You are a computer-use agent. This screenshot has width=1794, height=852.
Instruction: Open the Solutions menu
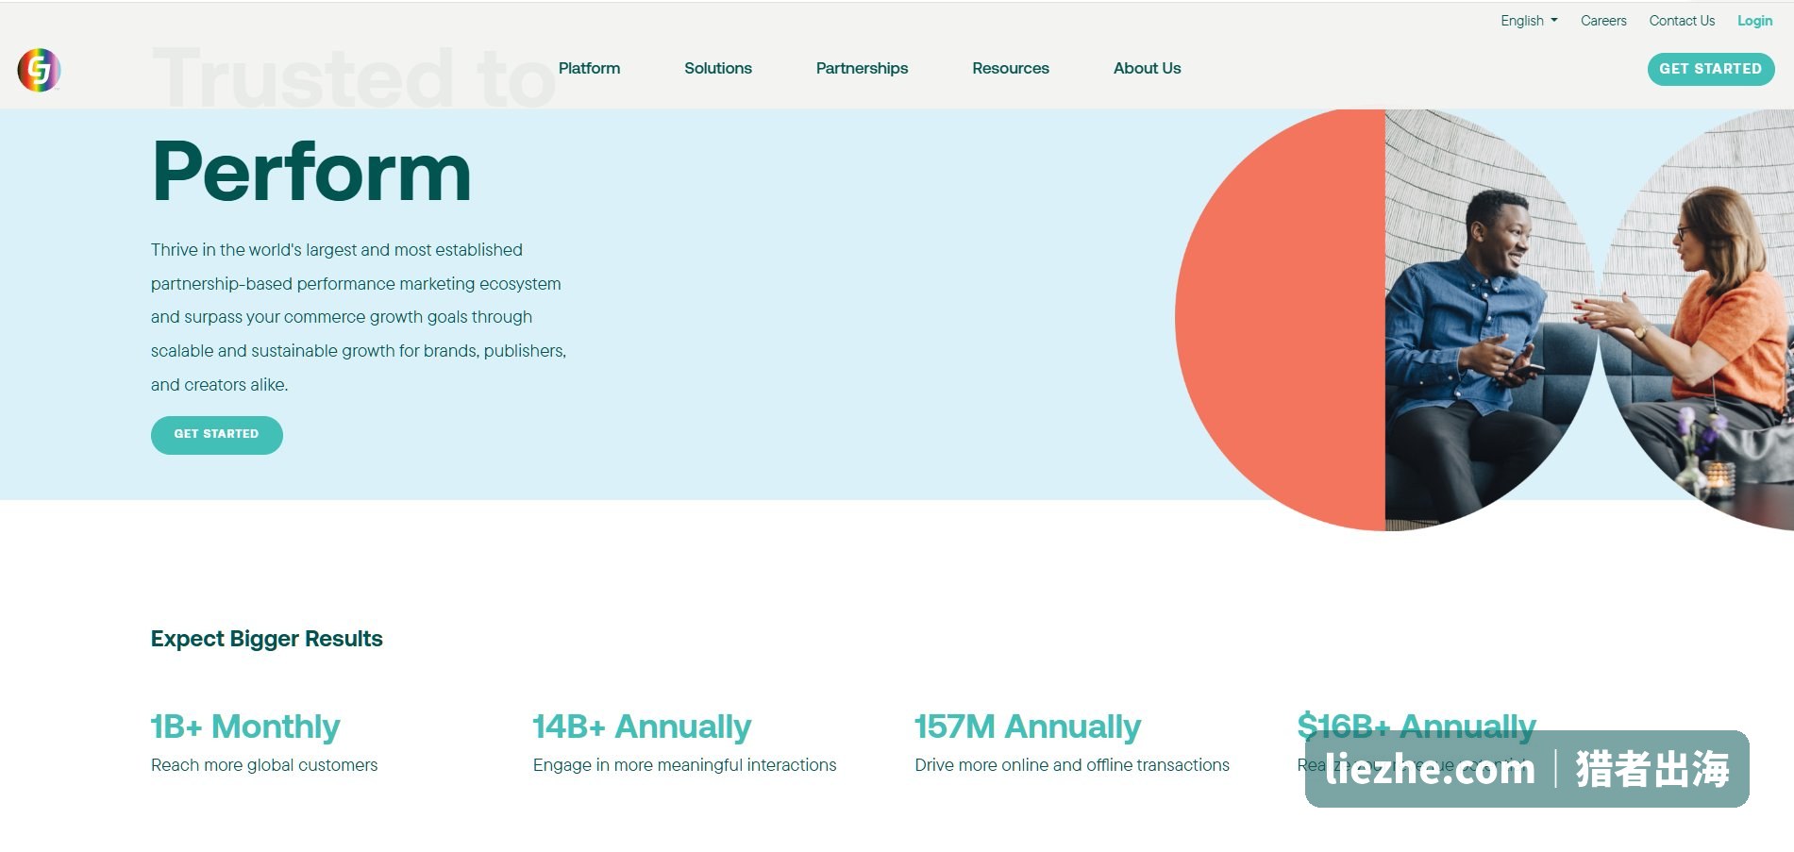click(718, 68)
